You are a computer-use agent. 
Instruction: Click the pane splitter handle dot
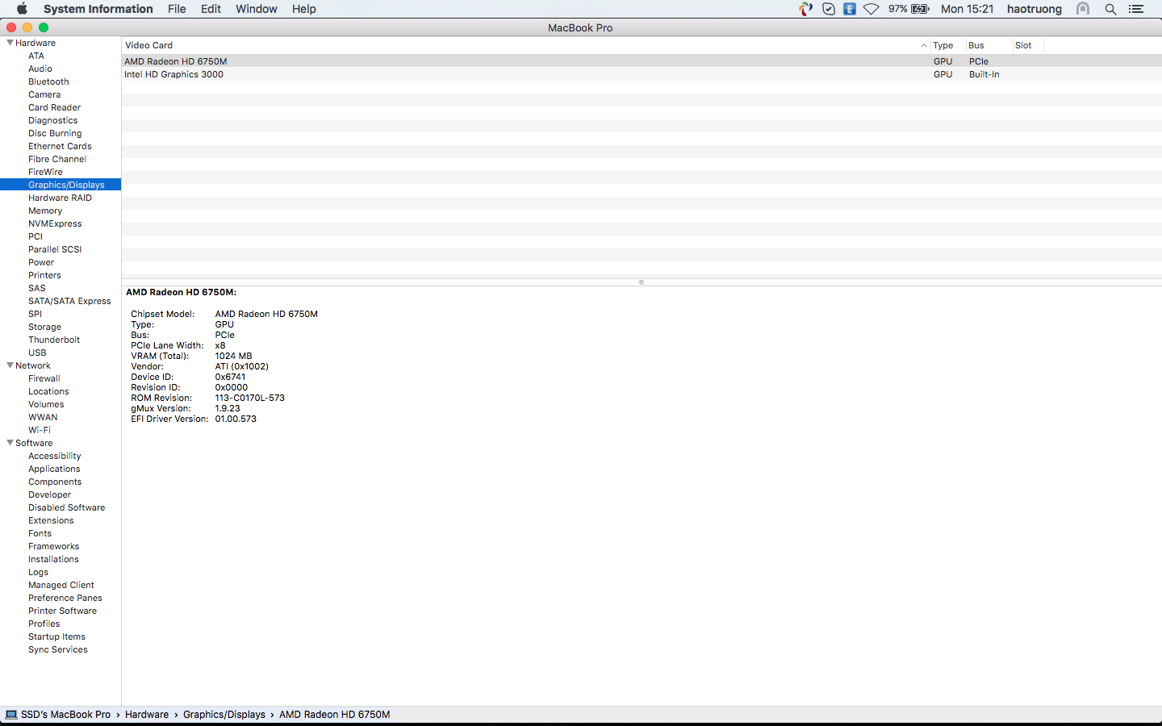click(x=642, y=282)
